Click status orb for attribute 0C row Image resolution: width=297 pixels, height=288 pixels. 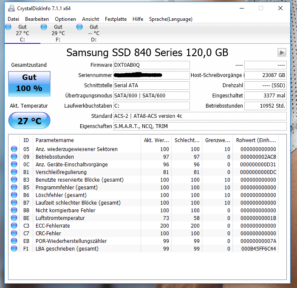(14, 164)
